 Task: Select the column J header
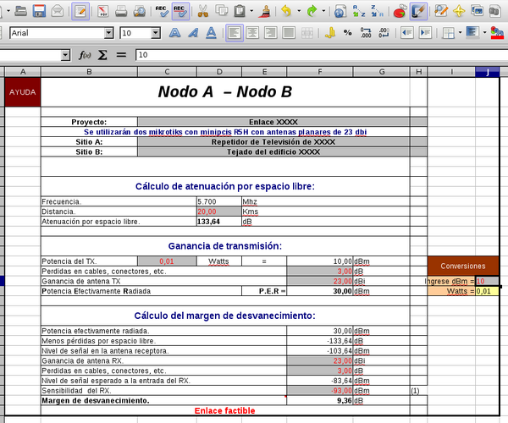click(487, 72)
